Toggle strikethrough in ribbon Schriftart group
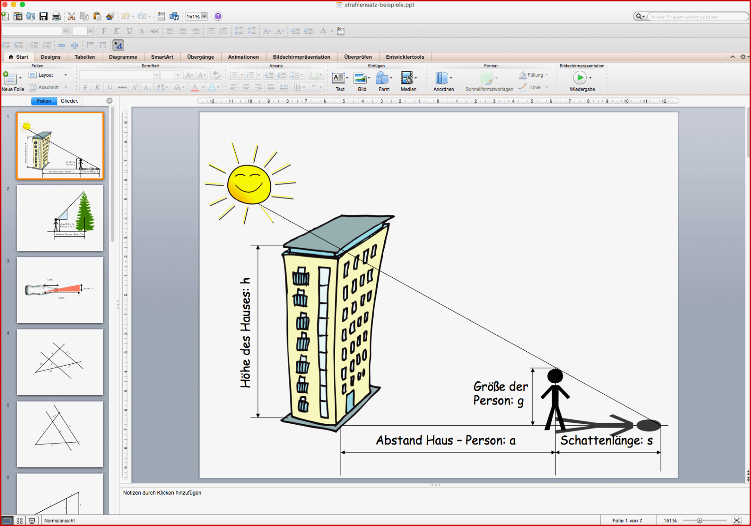 pos(122,87)
